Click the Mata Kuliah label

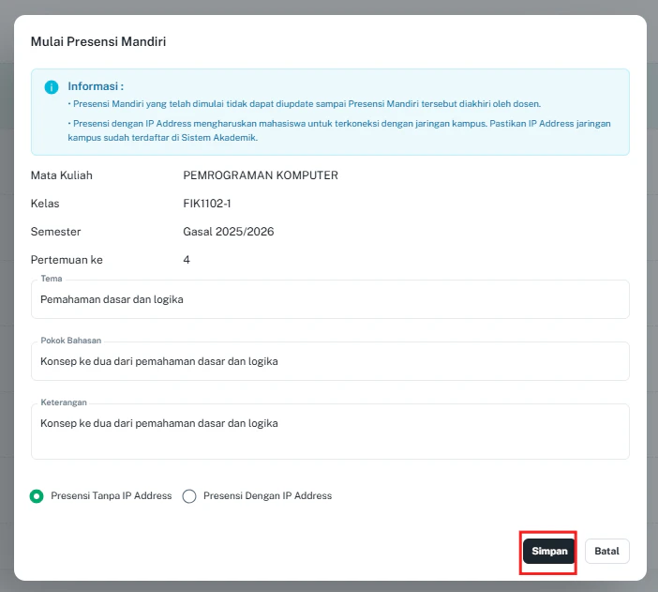coord(62,175)
